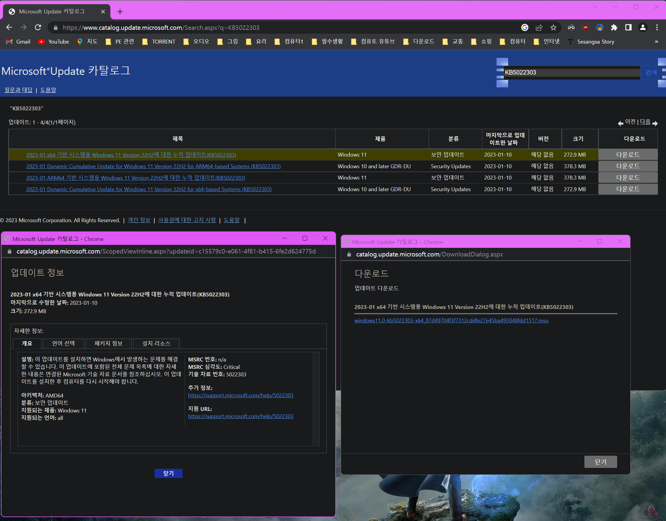Click the blue 닫기 button in update info
The height and width of the screenshot is (521, 666).
[168, 473]
